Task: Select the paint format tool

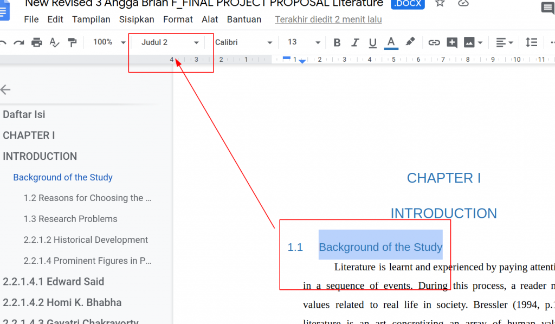Action: click(x=72, y=42)
